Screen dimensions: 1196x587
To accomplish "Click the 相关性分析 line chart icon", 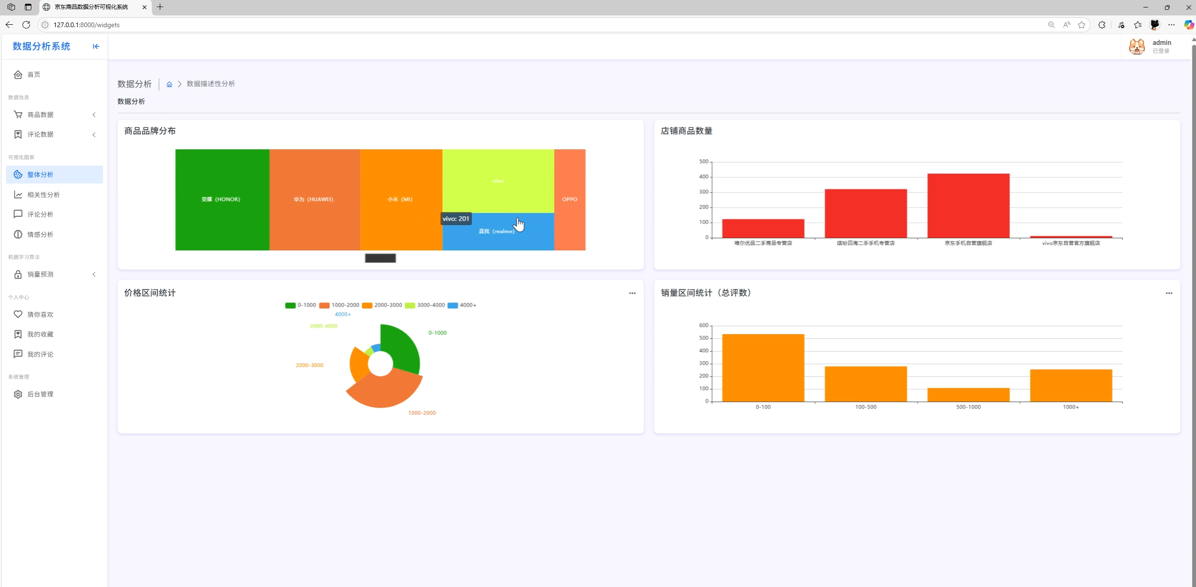I will (18, 195).
